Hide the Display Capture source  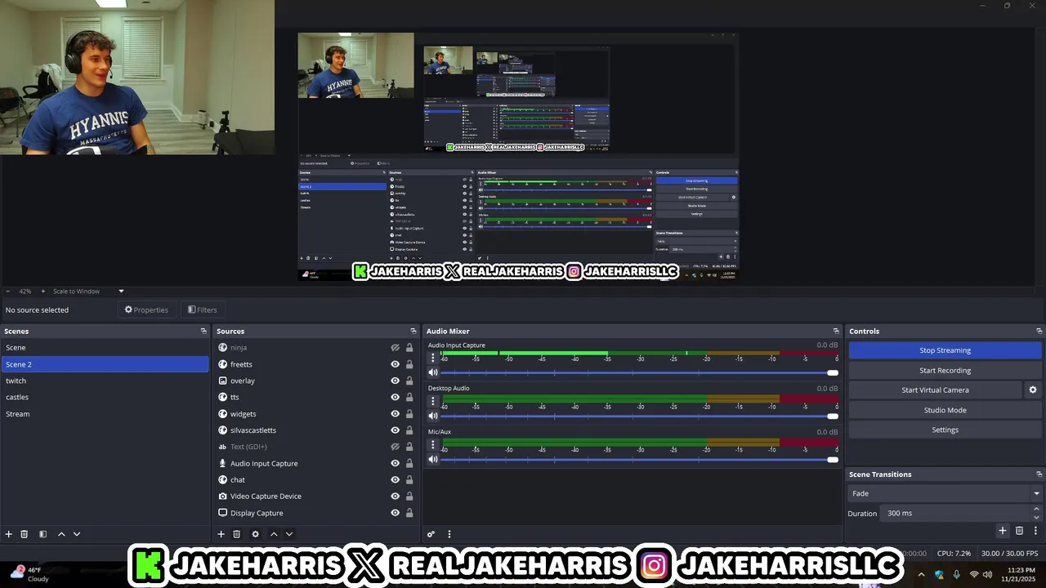tap(396, 513)
